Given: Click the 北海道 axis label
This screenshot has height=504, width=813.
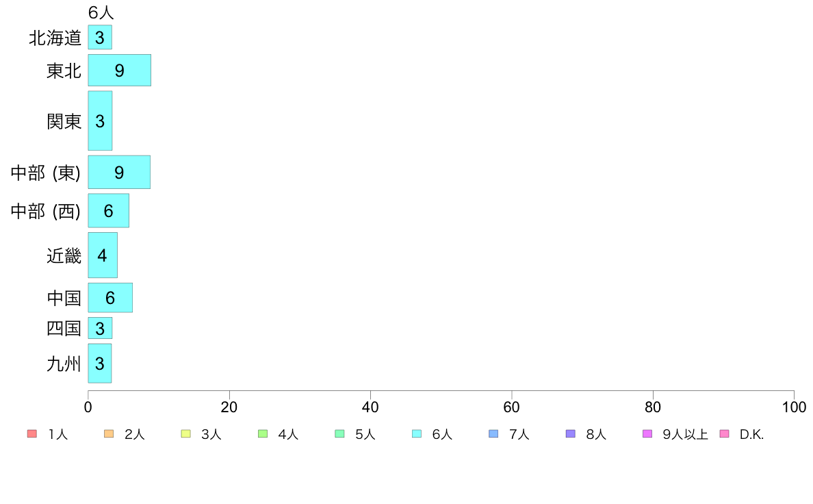Looking at the screenshot, I should (x=55, y=38).
